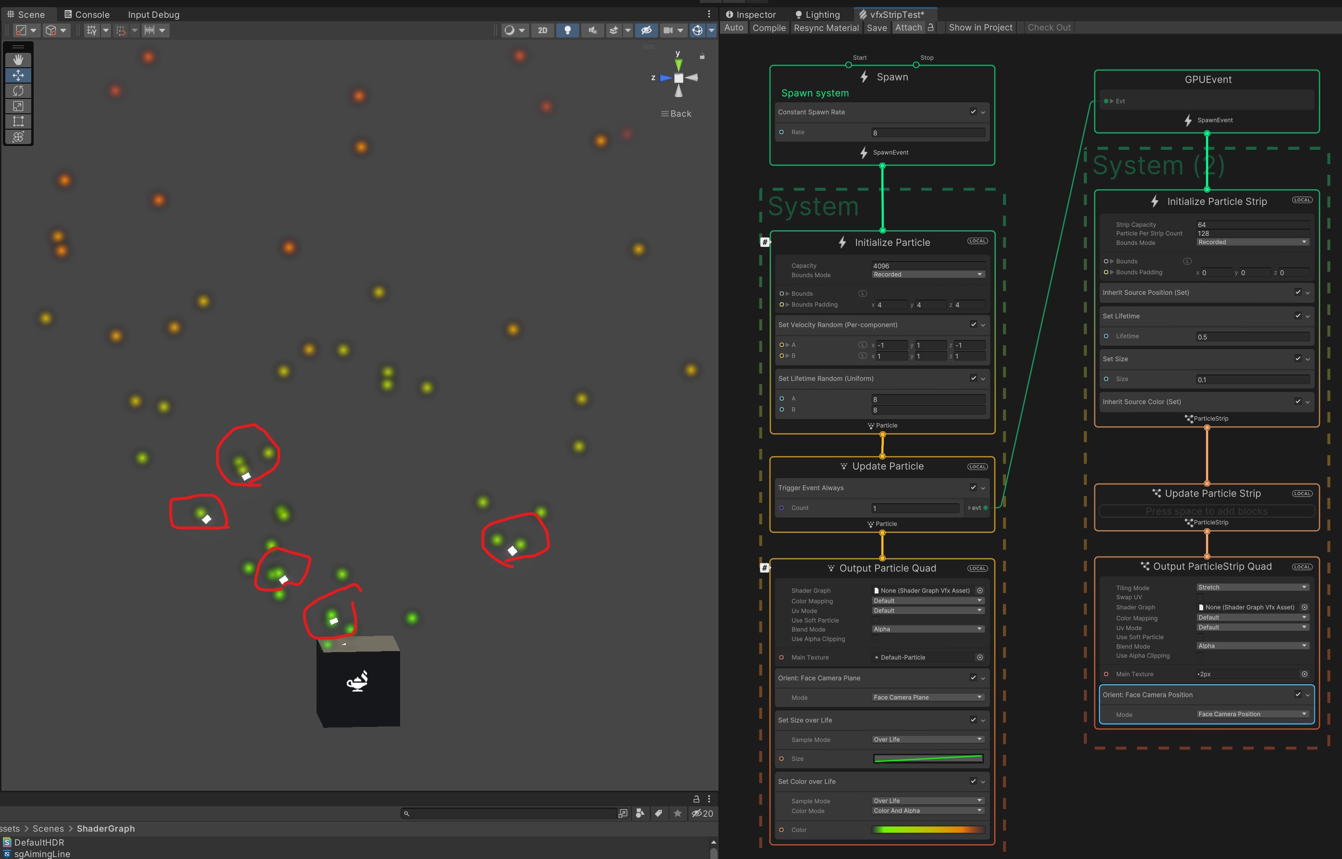Toggle 2D scene view mode

coord(542,30)
